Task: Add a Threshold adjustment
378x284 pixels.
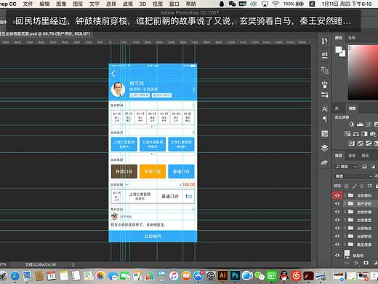Action: [x=369, y=143]
